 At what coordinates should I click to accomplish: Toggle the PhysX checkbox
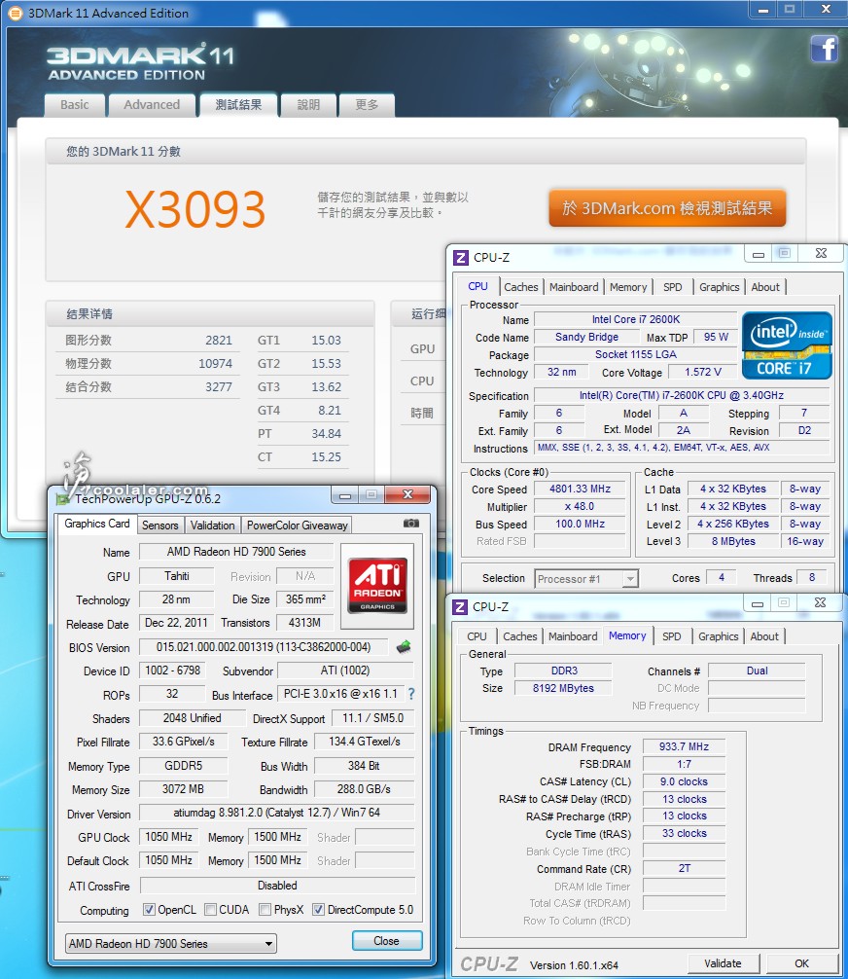point(265,910)
